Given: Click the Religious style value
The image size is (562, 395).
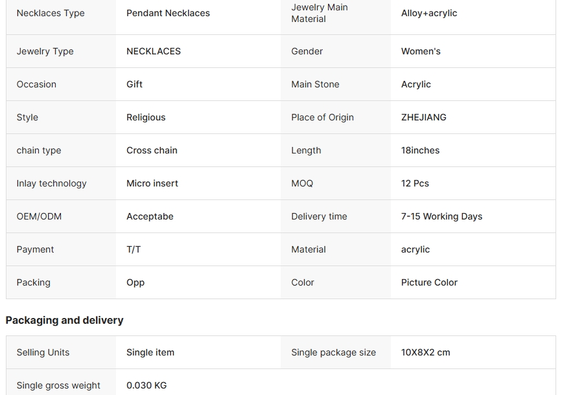Looking at the screenshot, I should tap(146, 117).
